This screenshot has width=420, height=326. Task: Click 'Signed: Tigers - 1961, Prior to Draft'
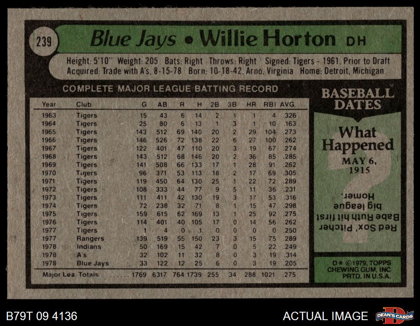(x=327, y=61)
